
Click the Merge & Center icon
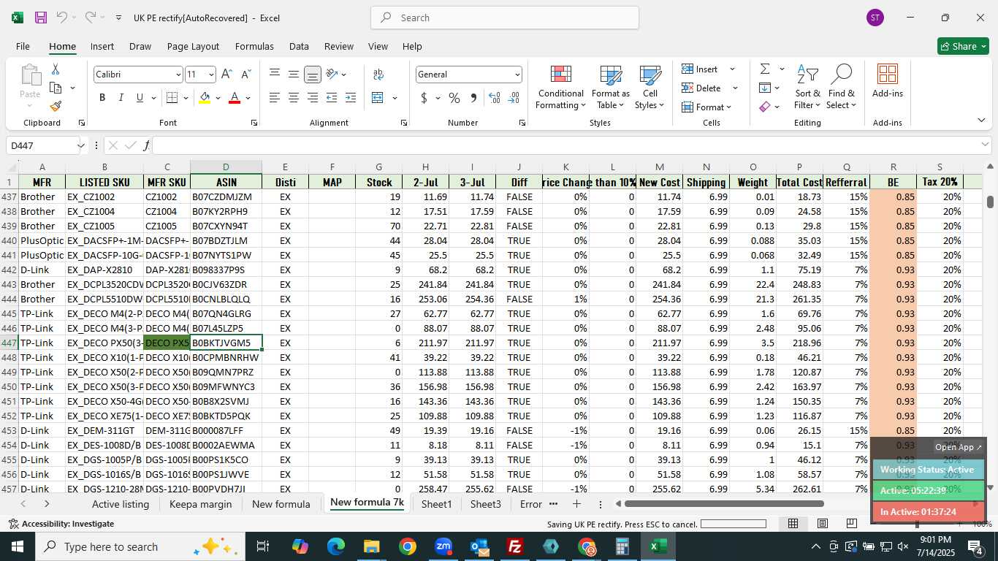378,98
